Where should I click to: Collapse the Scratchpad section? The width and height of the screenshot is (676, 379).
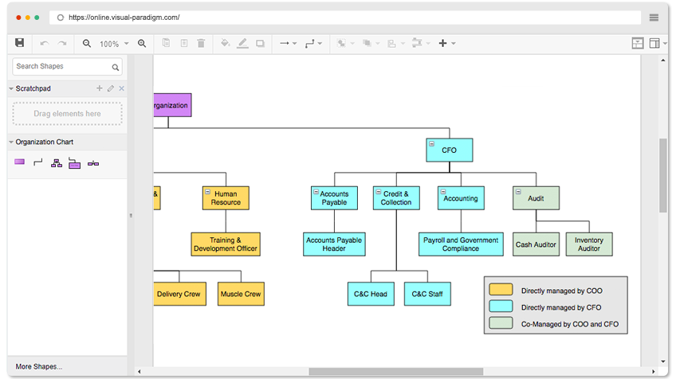(11, 88)
